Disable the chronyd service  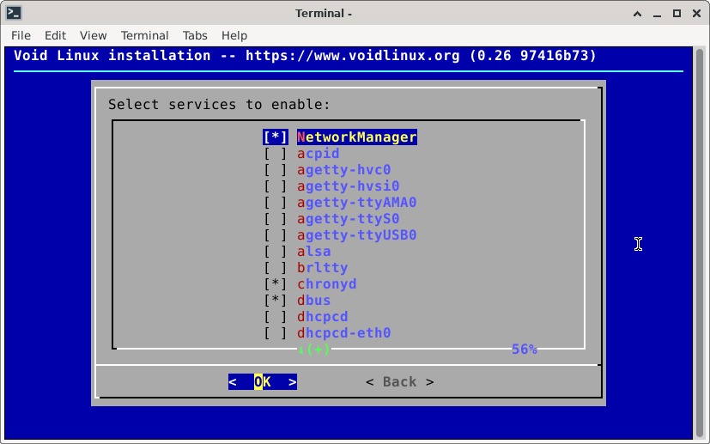(276, 284)
